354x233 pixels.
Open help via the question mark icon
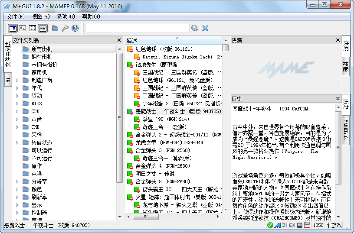(x=75, y=28)
